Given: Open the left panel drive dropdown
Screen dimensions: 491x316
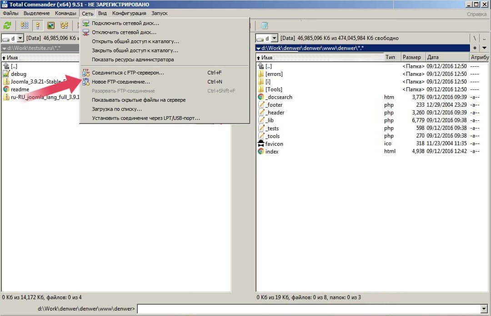Looking at the screenshot, I should pyautogui.click(x=20, y=39).
